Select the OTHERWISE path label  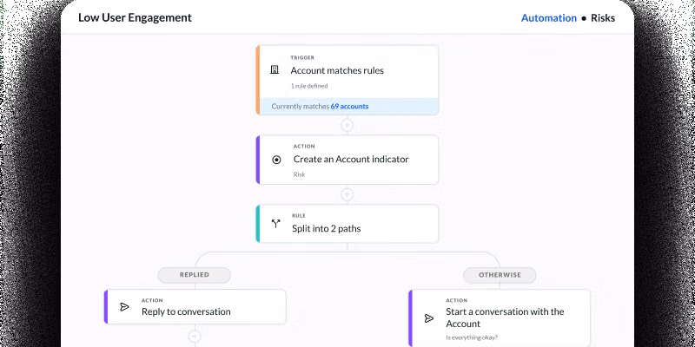(x=500, y=275)
